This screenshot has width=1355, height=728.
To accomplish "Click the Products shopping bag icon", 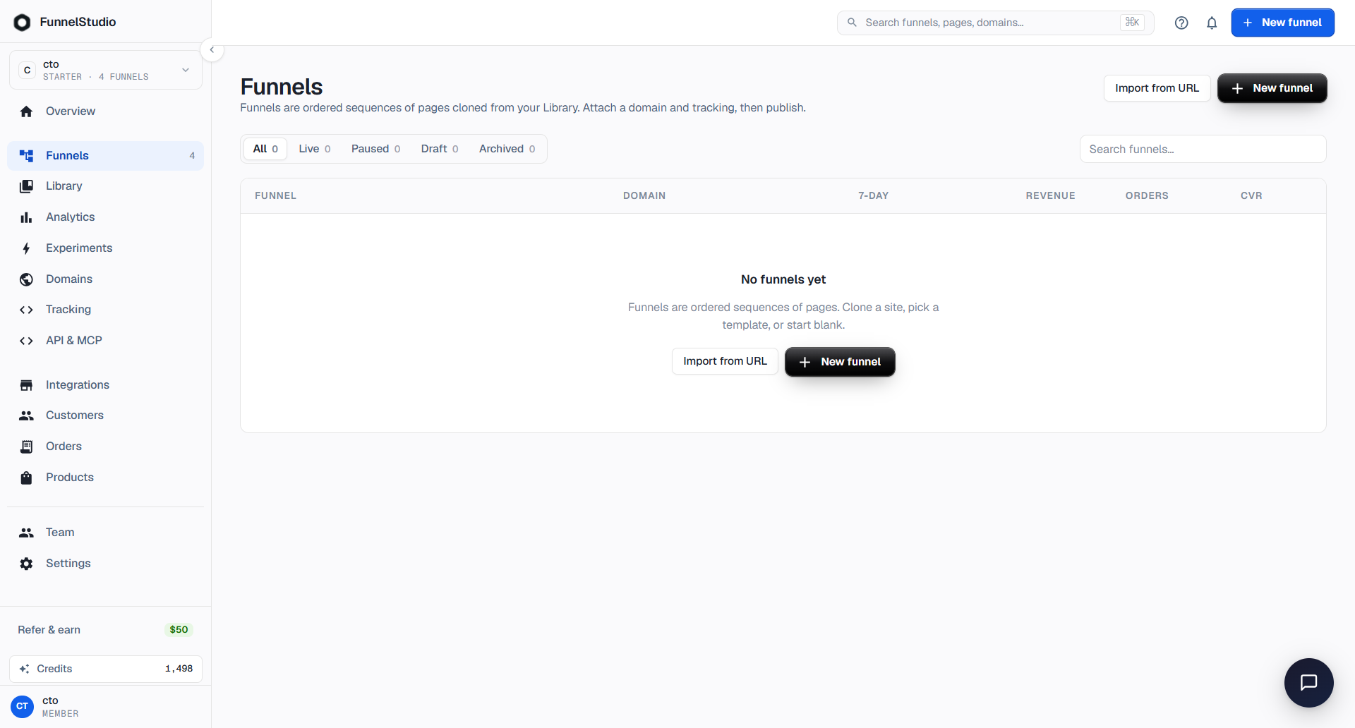I will 26,478.
